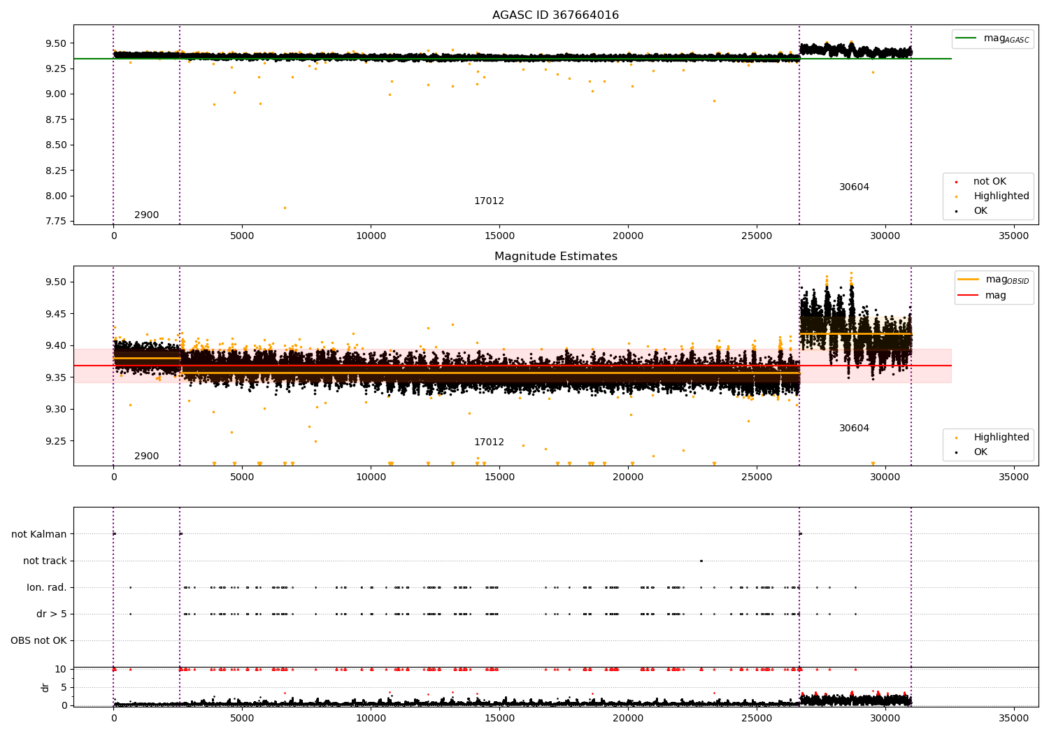This screenshot has height=734, width=1049.
Task: Click the 15000 tick under the AGASC plot
Action: pyautogui.click(x=499, y=236)
